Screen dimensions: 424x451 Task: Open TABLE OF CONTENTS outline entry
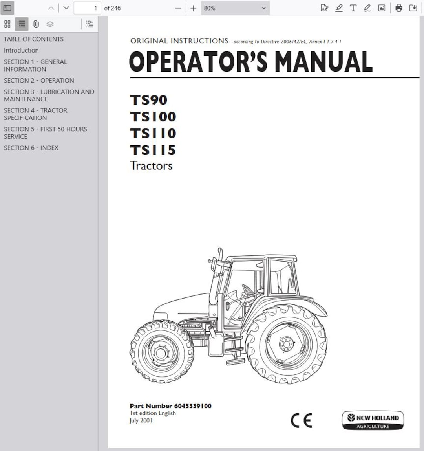pyautogui.click(x=34, y=39)
